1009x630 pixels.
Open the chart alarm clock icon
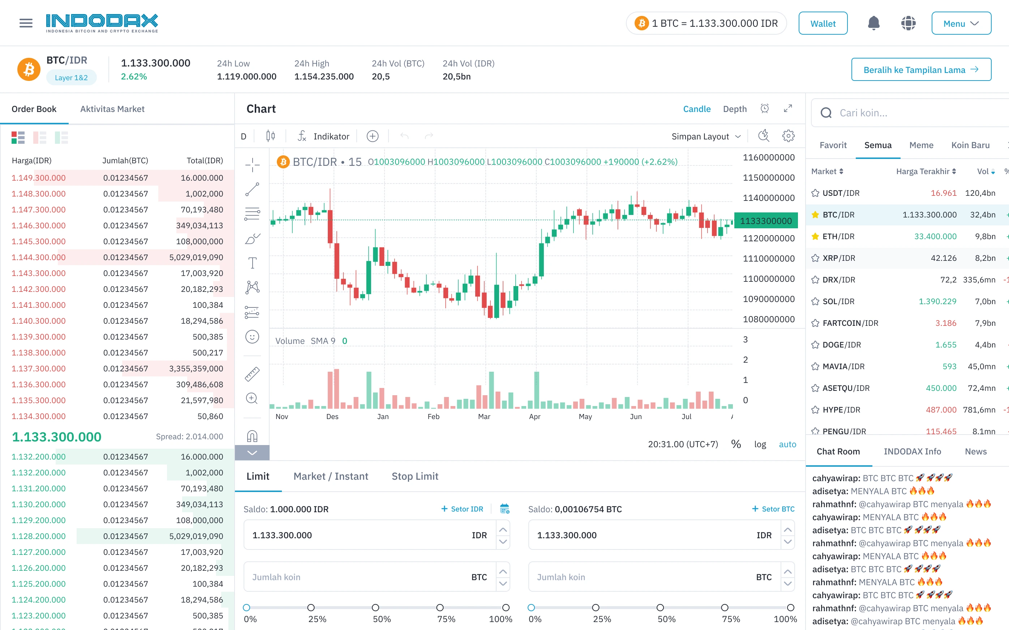[x=765, y=109]
